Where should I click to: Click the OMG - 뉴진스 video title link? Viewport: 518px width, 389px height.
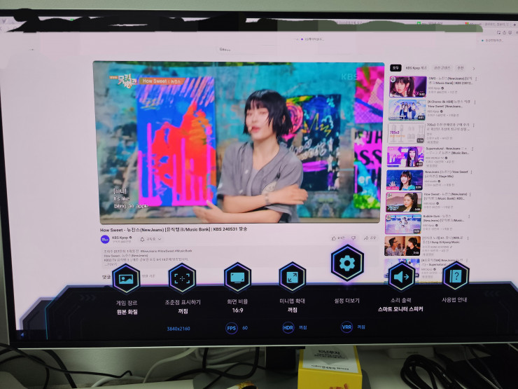click(450, 81)
